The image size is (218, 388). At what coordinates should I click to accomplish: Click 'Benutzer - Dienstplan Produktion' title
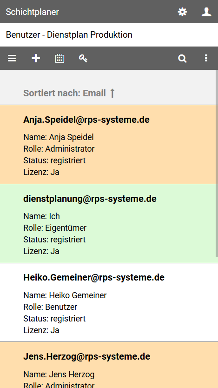click(69, 34)
